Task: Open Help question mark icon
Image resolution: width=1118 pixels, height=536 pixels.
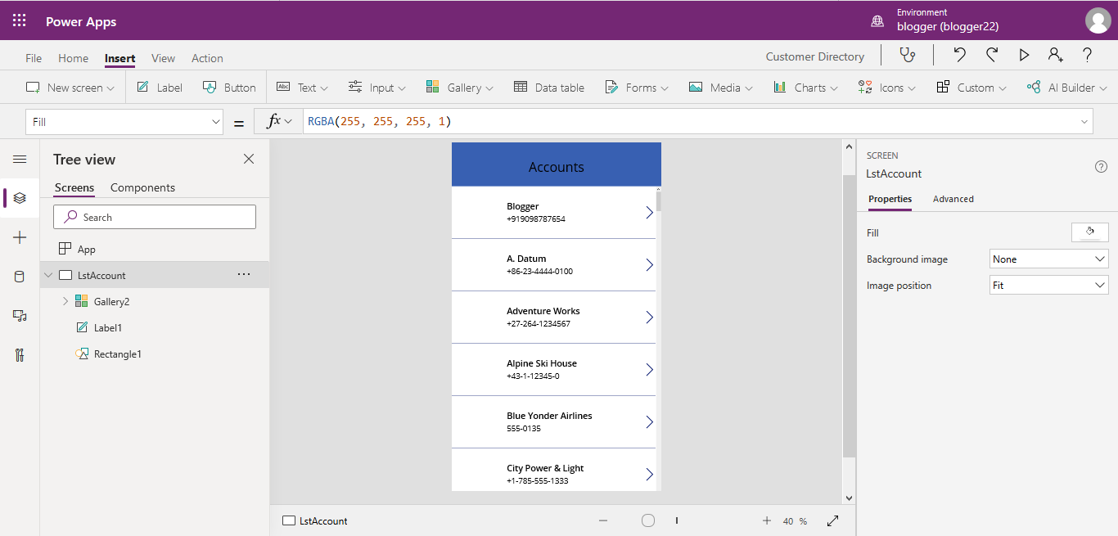Action: tap(1087, 55)
